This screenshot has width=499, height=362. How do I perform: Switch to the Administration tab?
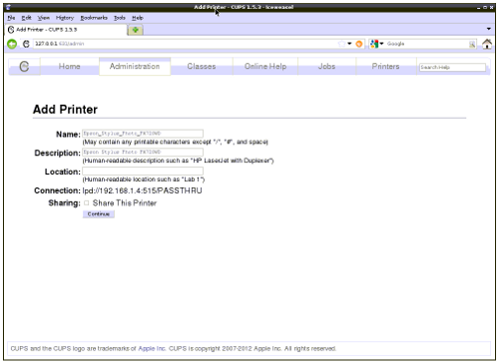pyautogui.click(x=135, y=66)
